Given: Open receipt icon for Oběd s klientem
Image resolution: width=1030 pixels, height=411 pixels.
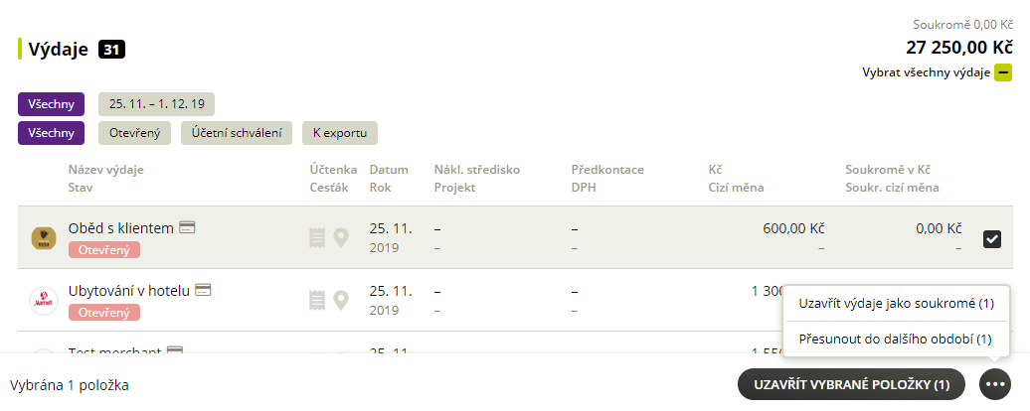Looking at the screenshot, I should coord(317,237).
